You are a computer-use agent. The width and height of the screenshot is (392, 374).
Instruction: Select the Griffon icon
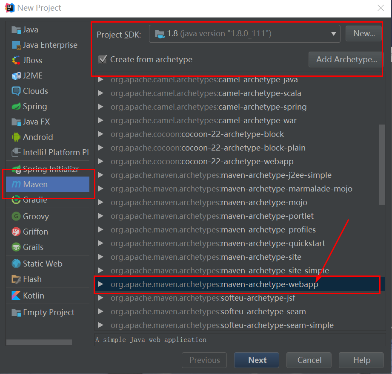(x=16, y=232)
